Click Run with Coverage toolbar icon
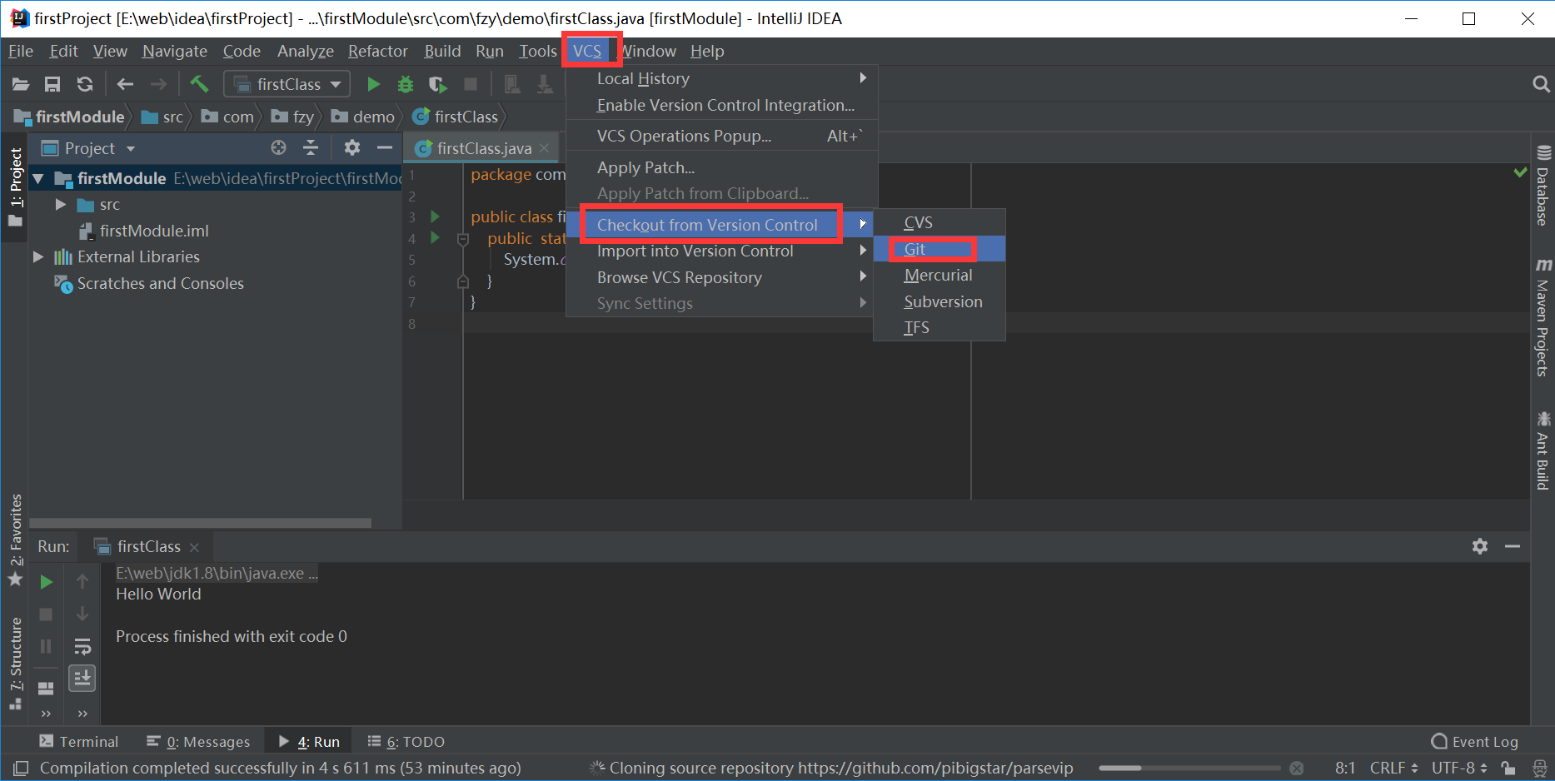Image resolution: width=1555 pixels, height=781 pixels. point(438,84)
